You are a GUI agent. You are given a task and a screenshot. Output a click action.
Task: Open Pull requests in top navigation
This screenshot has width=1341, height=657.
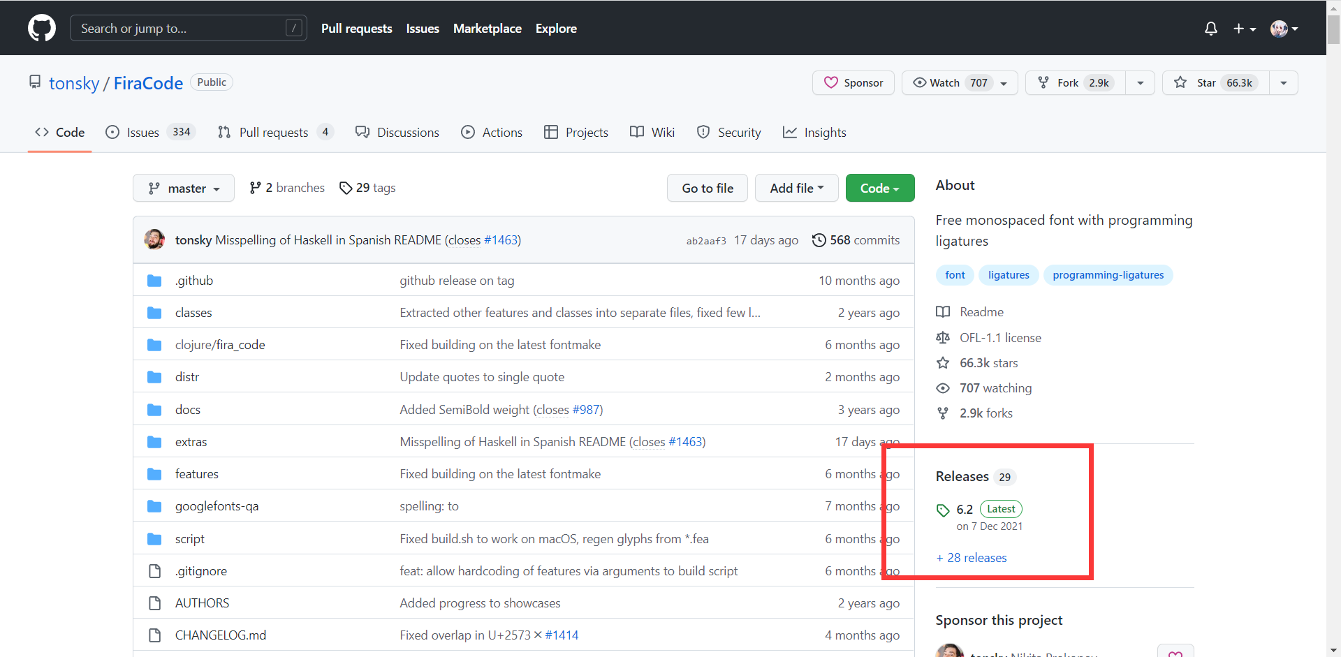point(357,29)
